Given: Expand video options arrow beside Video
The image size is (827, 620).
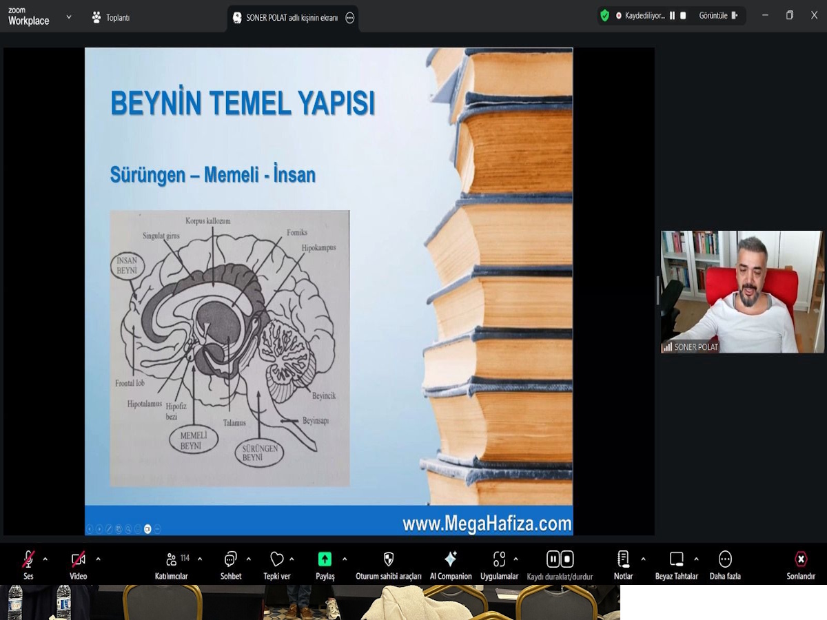Looking at the screenshot, I should pyautogui.click(x=98, y=559).
